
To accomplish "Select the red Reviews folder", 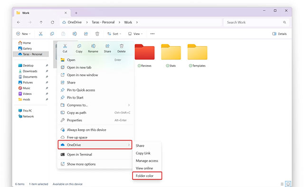I will pos(144,52).
